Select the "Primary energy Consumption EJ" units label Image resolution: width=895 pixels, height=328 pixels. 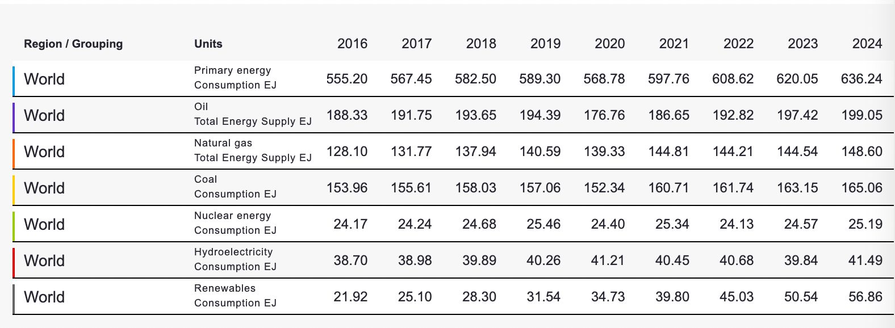tap(235, 78)
